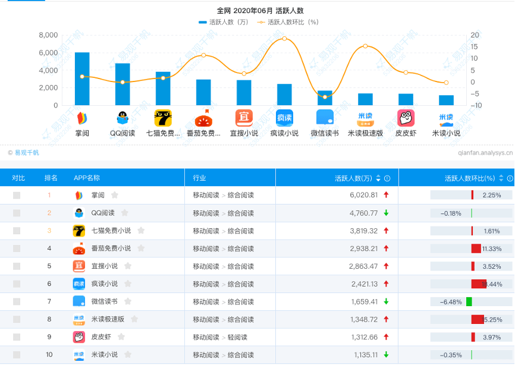Click the QQ阅读 penguin icon under the chart
515x365 pixels.
[x=123, y=118]
